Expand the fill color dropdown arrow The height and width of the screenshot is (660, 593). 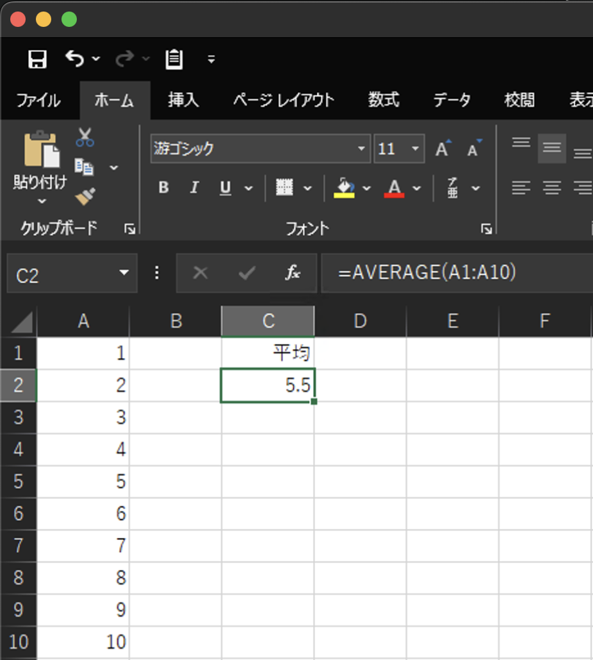point(366,188)
